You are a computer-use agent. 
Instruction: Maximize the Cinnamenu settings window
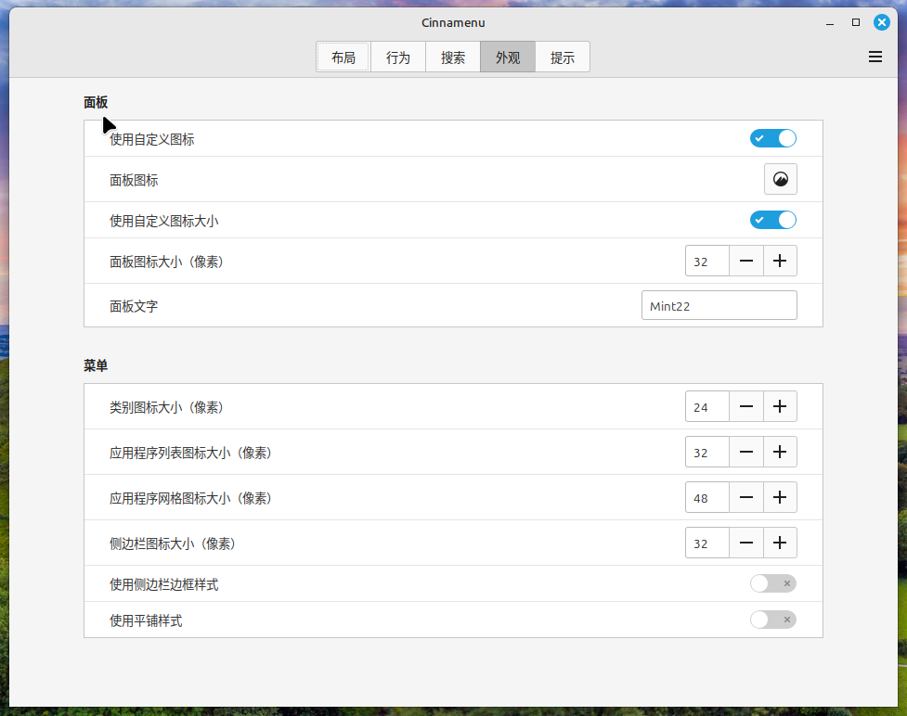[856, 22]
